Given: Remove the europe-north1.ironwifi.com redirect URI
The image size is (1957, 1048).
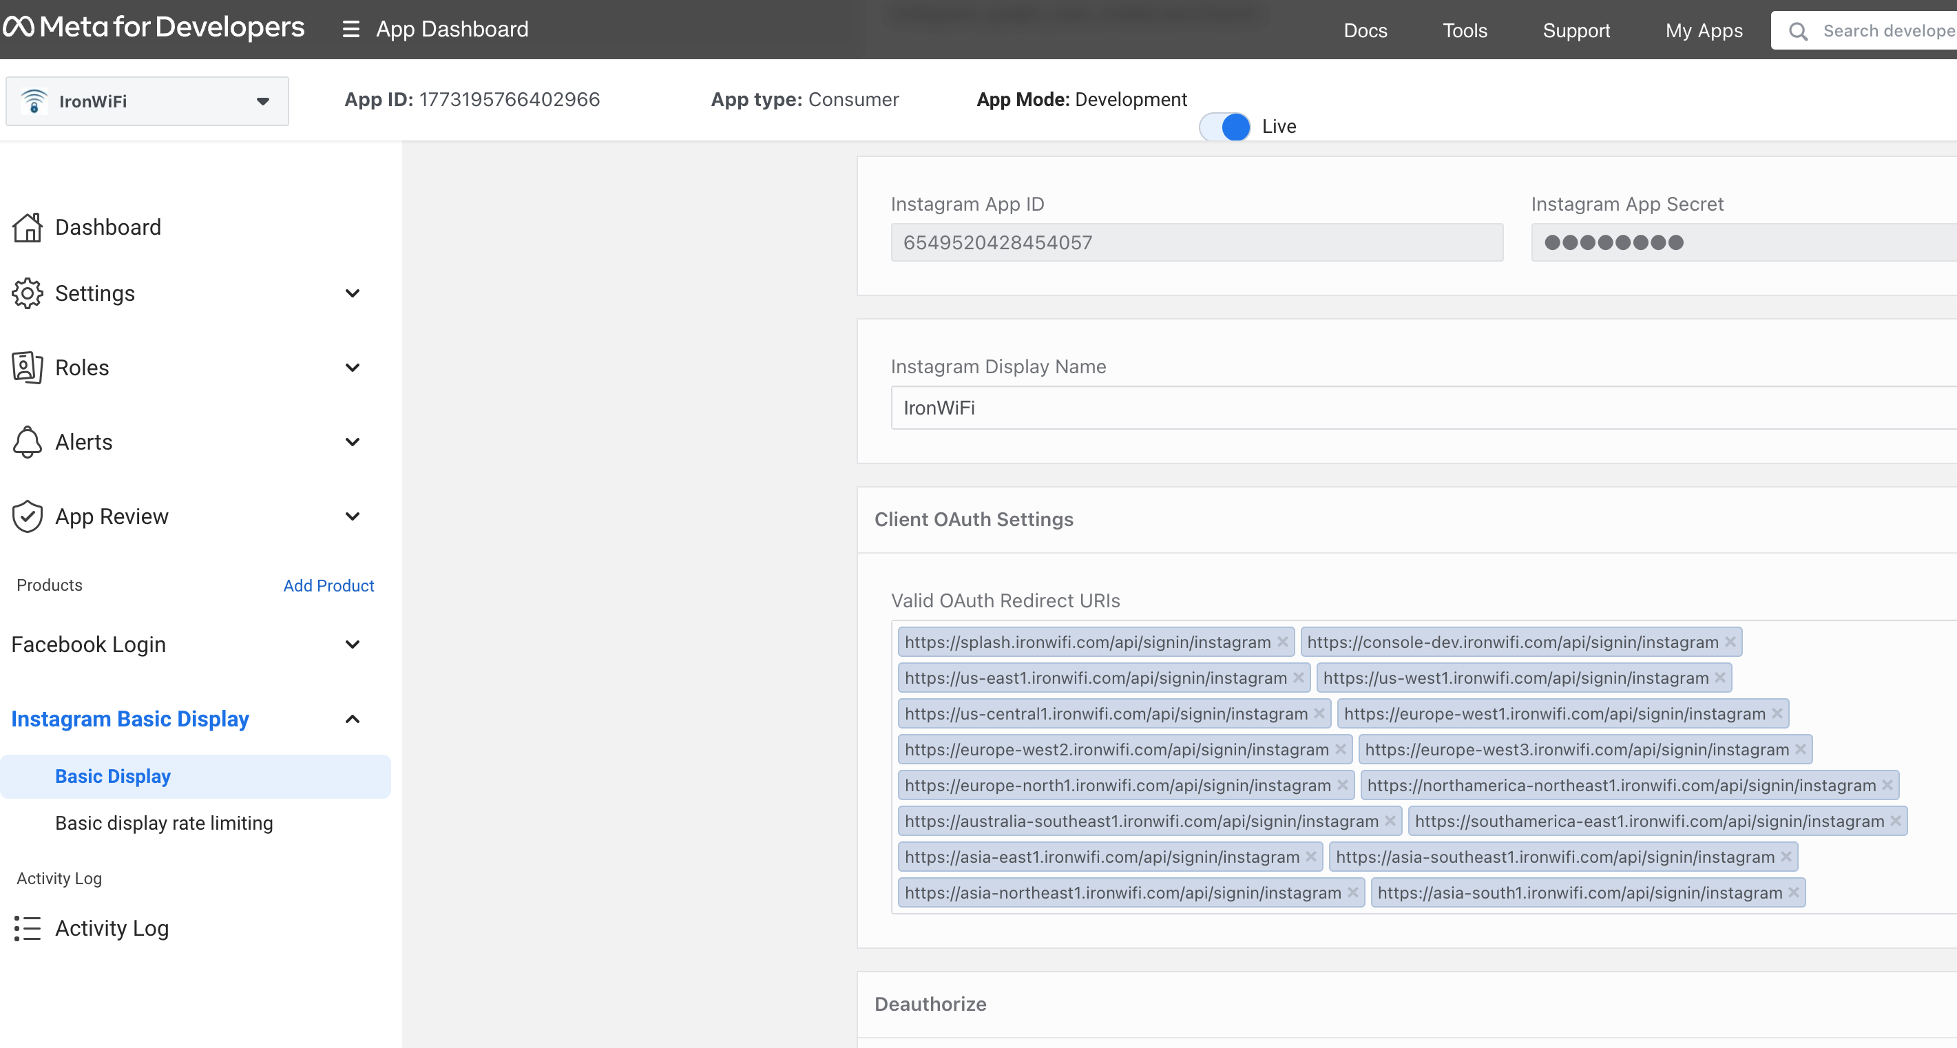Looking at the screenshot, I should pyautogui.click(x=1342, y=784).
